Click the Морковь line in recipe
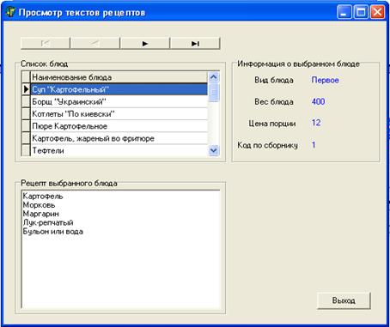This screenshot has height=327, width=390. (x=39, y=205)
